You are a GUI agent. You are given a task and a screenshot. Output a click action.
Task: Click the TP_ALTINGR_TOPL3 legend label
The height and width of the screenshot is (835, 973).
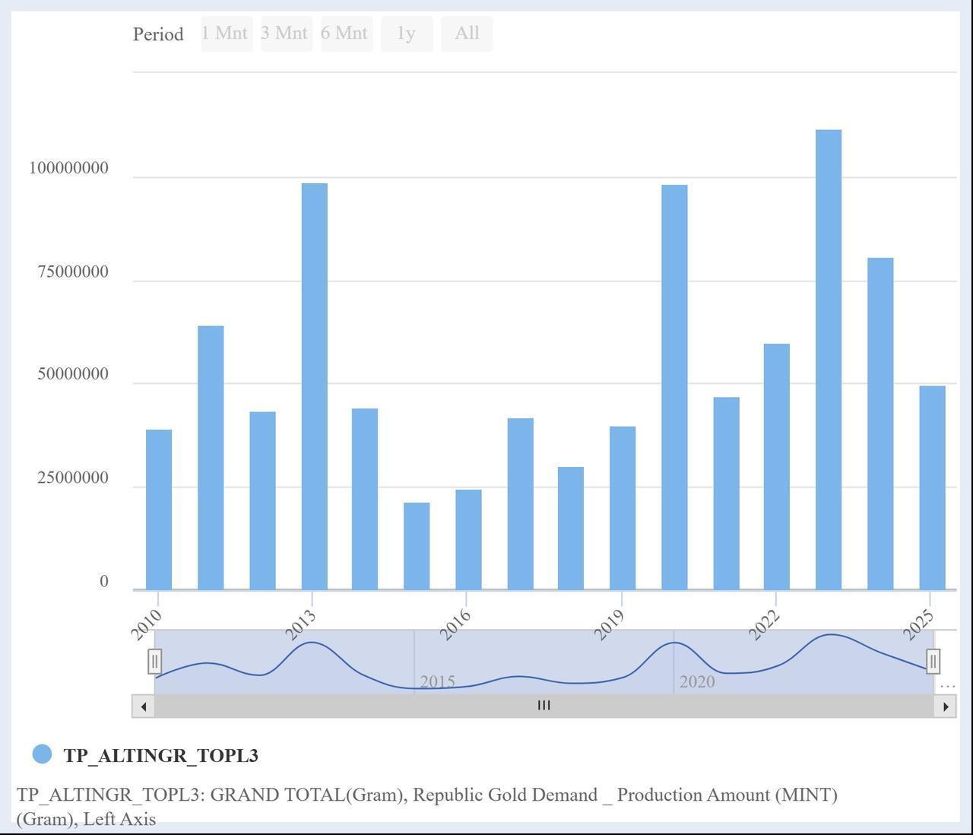point(162,756)
